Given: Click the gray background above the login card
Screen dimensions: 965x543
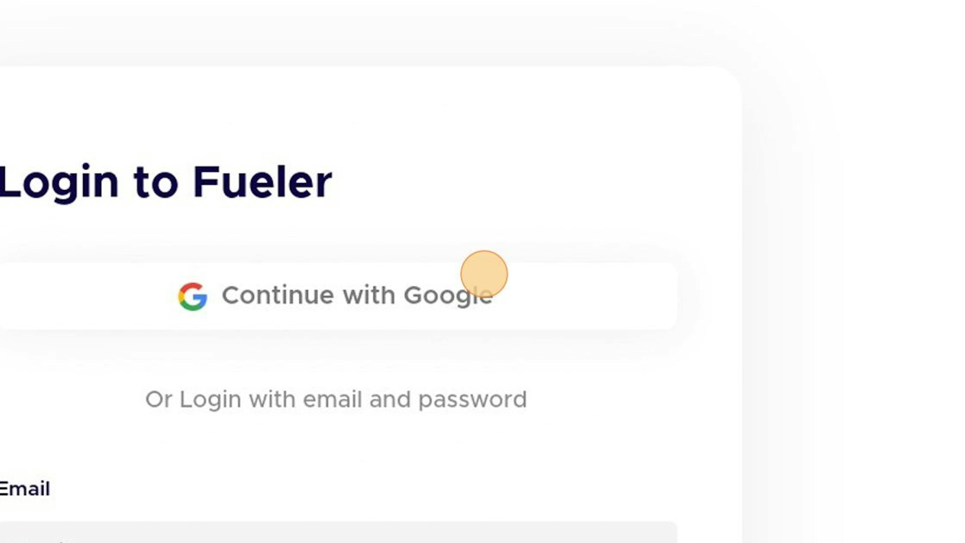Looking at the screenshot, I should 375,32.
